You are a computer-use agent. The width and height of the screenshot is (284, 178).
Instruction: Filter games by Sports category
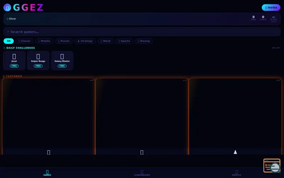tap(124, 41)
